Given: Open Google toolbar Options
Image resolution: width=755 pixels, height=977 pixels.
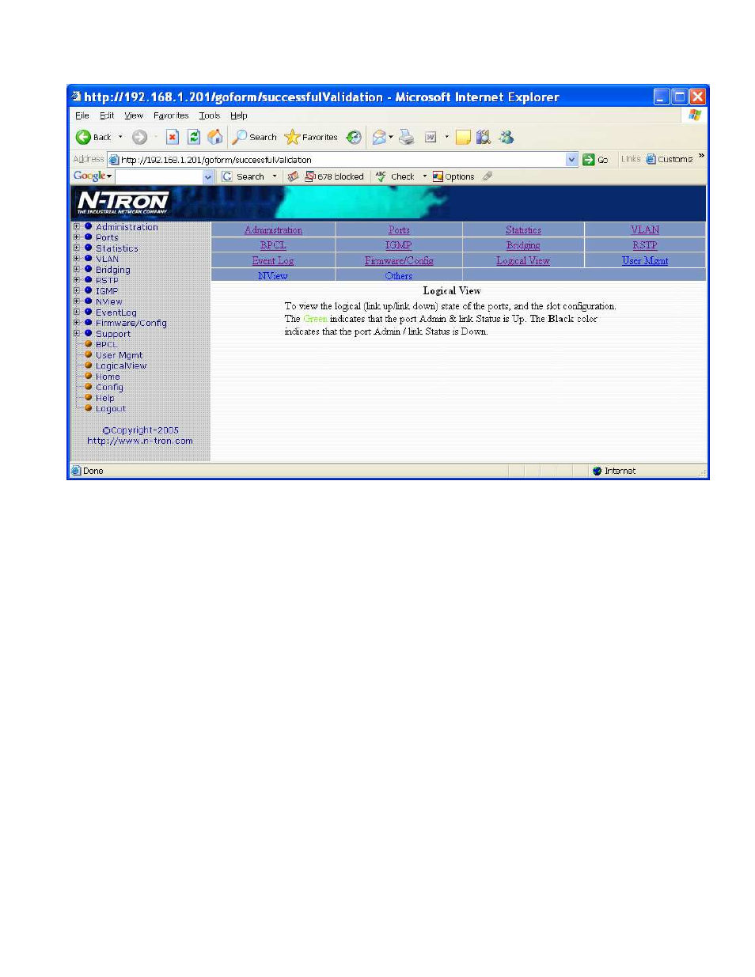Looking at the screenshot, I should pyautogui.click(x=453, y=176).
